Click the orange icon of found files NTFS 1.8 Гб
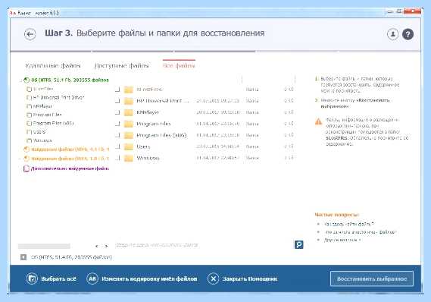 [x=27, y=159]
